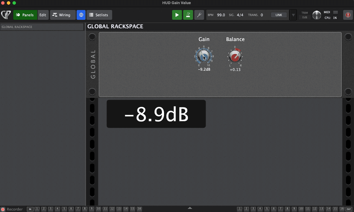This screenshot has width=354, height=212.
Task: Select the globe icon for Global Rackspace
Action: click(x=81, y=15)
